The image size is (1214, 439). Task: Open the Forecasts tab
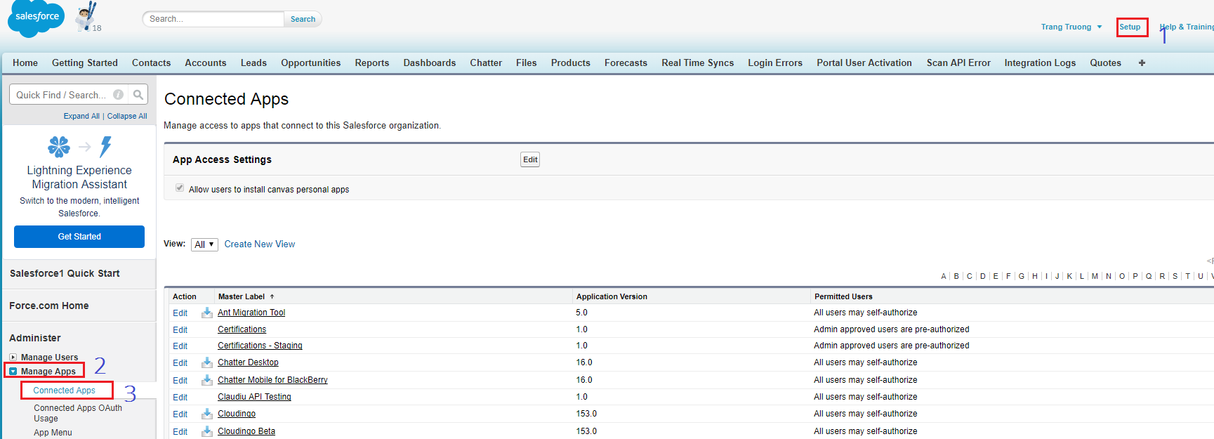click(x=626, y=63)
